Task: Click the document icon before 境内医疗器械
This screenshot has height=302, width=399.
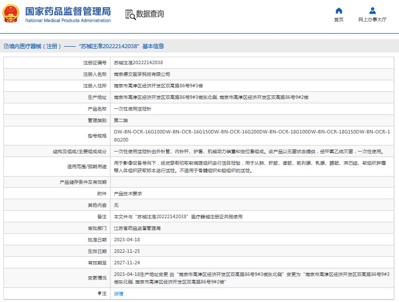Action: (6, 46)
